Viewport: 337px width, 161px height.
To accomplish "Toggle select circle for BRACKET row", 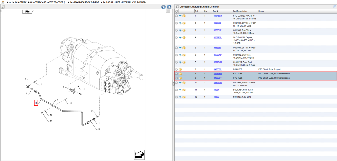I will pos(177,69).
